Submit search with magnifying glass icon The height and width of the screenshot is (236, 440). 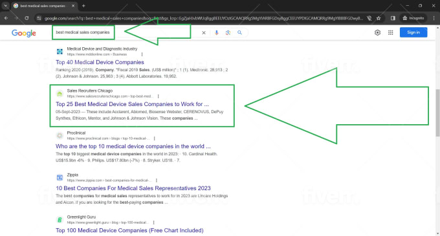pos(239,32)
